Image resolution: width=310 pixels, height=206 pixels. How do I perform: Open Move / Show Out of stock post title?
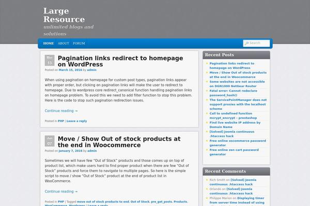click(119, 142)
